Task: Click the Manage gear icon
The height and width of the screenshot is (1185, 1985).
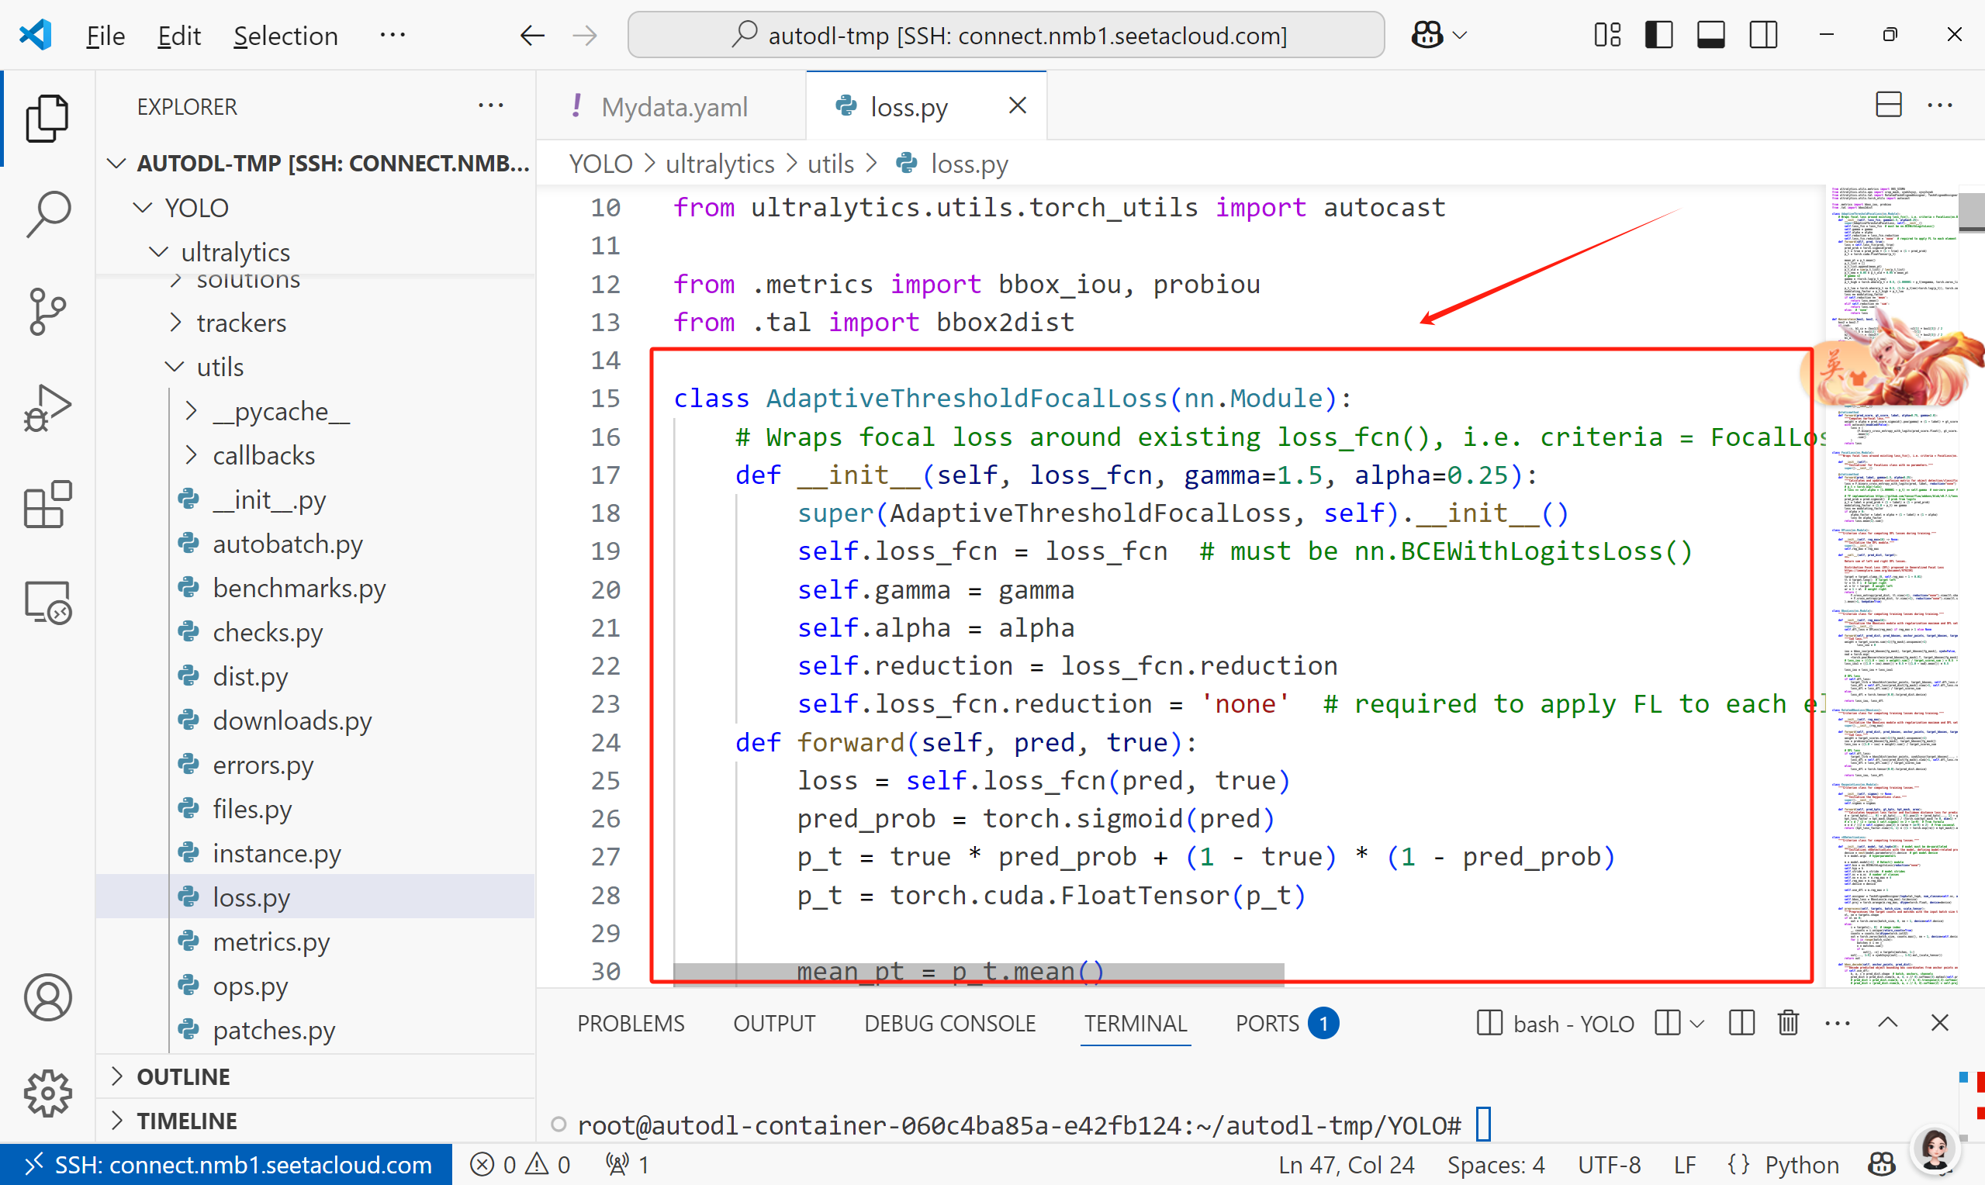Action: pyautogui.click(x=48, y=1093)
